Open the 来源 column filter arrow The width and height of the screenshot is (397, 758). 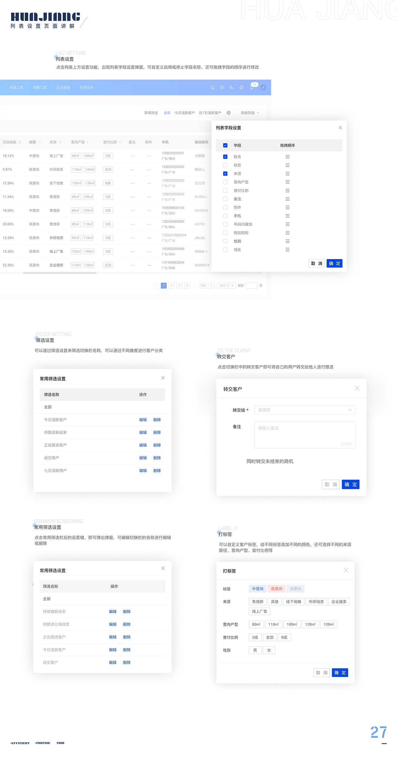click(60, 142)
